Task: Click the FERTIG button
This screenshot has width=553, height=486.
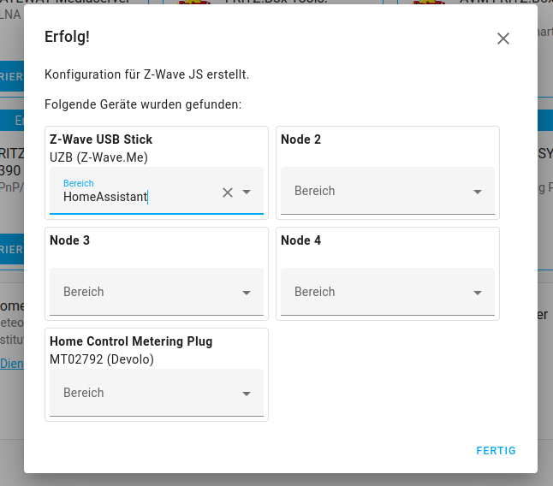Action: (497, 451)
